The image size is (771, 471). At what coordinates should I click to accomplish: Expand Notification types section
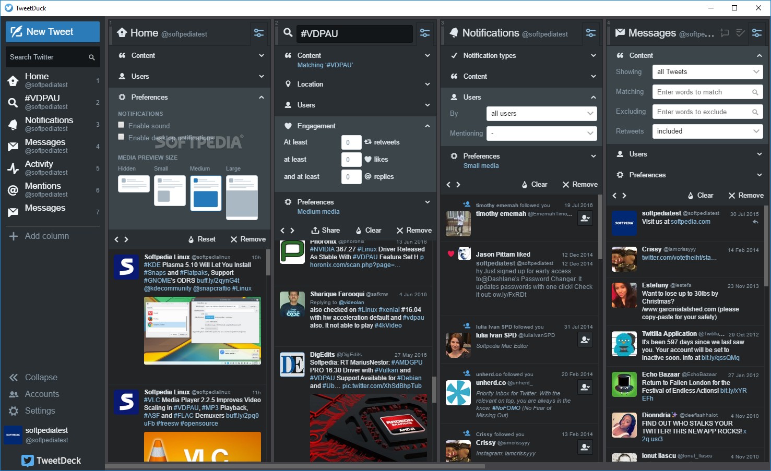(x=521, y=55)
